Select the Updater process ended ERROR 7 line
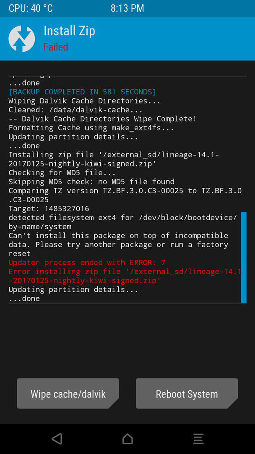 pyautogui.click(x=87, y=263)
